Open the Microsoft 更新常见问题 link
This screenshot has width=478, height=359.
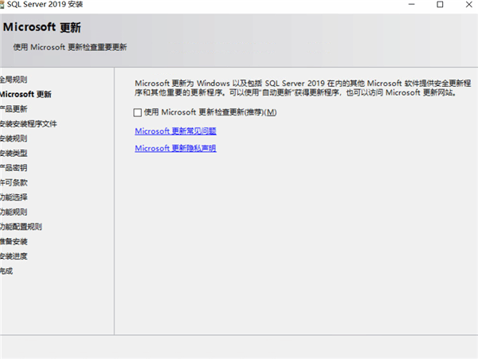coord(175,131)
